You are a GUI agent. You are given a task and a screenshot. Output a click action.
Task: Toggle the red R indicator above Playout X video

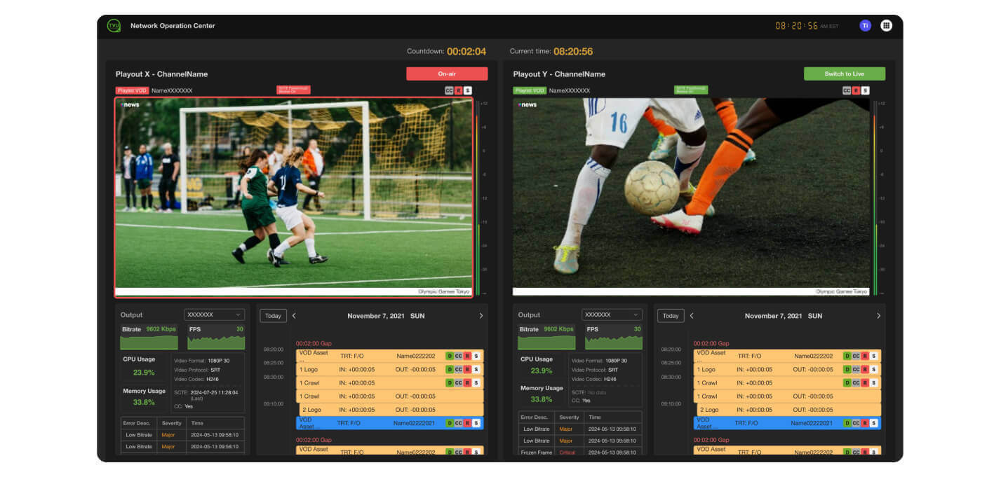point(457,91)
